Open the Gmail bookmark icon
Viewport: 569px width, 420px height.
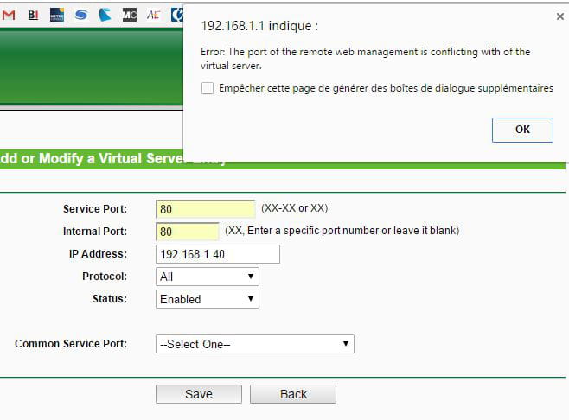(9, 15)
